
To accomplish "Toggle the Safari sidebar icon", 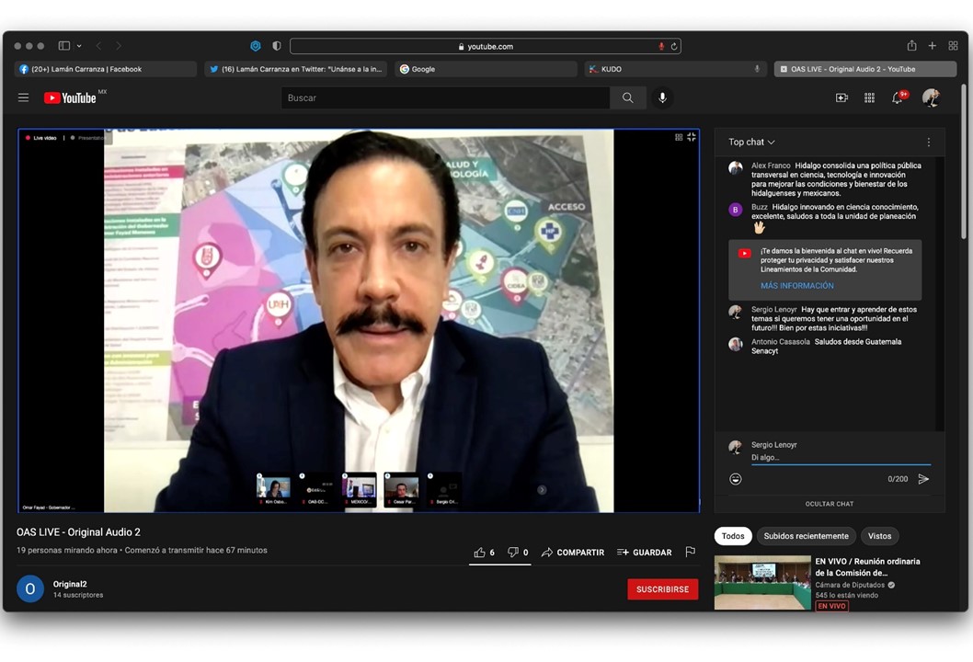I will pos(63,46).
